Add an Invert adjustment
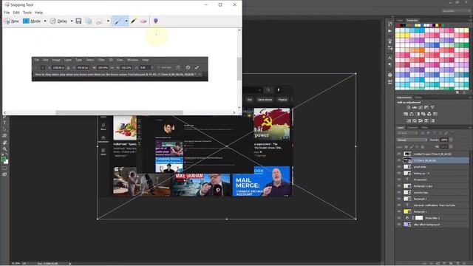 point(409,120)
